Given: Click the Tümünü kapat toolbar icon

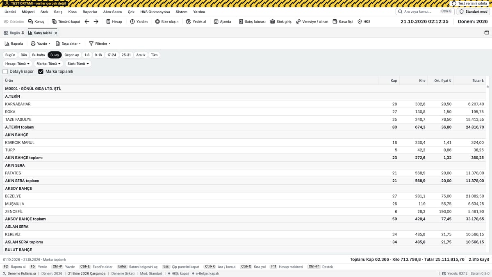Looking at the screenshot, I should pos(66,21).
